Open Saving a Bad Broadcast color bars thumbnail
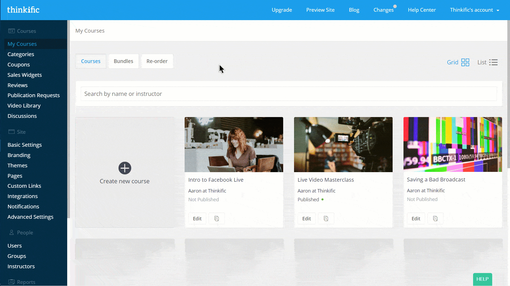The height and width of the screenshot is (286, 510). (x=453, y=145)
